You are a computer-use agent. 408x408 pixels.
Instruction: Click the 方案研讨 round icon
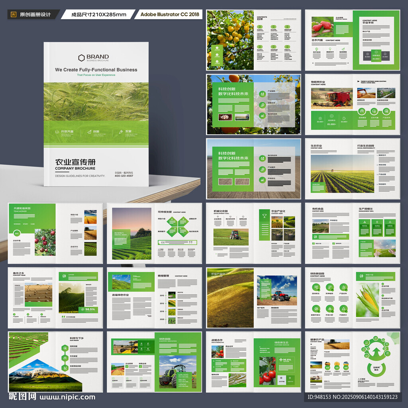tap(343, 309)
